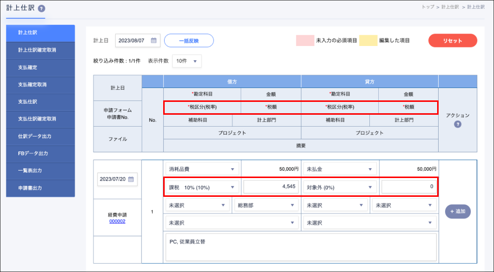Image resolution: width=494 pixels, height=272 pixels.
Task: Click the 摘要 header cell
Action: pyautogui.click(x=301, y=145)
